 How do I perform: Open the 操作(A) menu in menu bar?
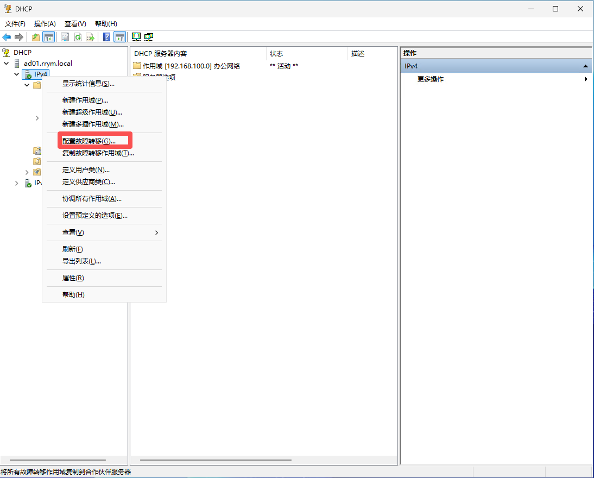coord(45,24)
